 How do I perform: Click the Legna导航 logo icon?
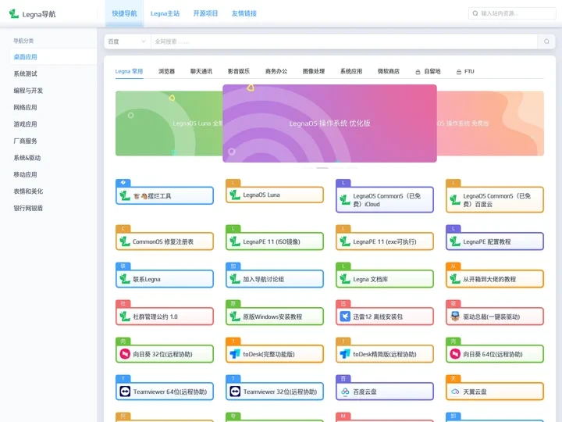[13, 14]
